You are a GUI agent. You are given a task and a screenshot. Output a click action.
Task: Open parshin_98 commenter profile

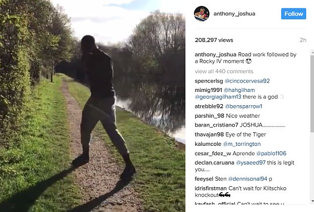click(x=209, y=116)
